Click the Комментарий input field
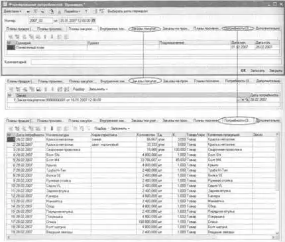Image resolution: width=285 pixels, height=242 pixels. tap(156, 62)
